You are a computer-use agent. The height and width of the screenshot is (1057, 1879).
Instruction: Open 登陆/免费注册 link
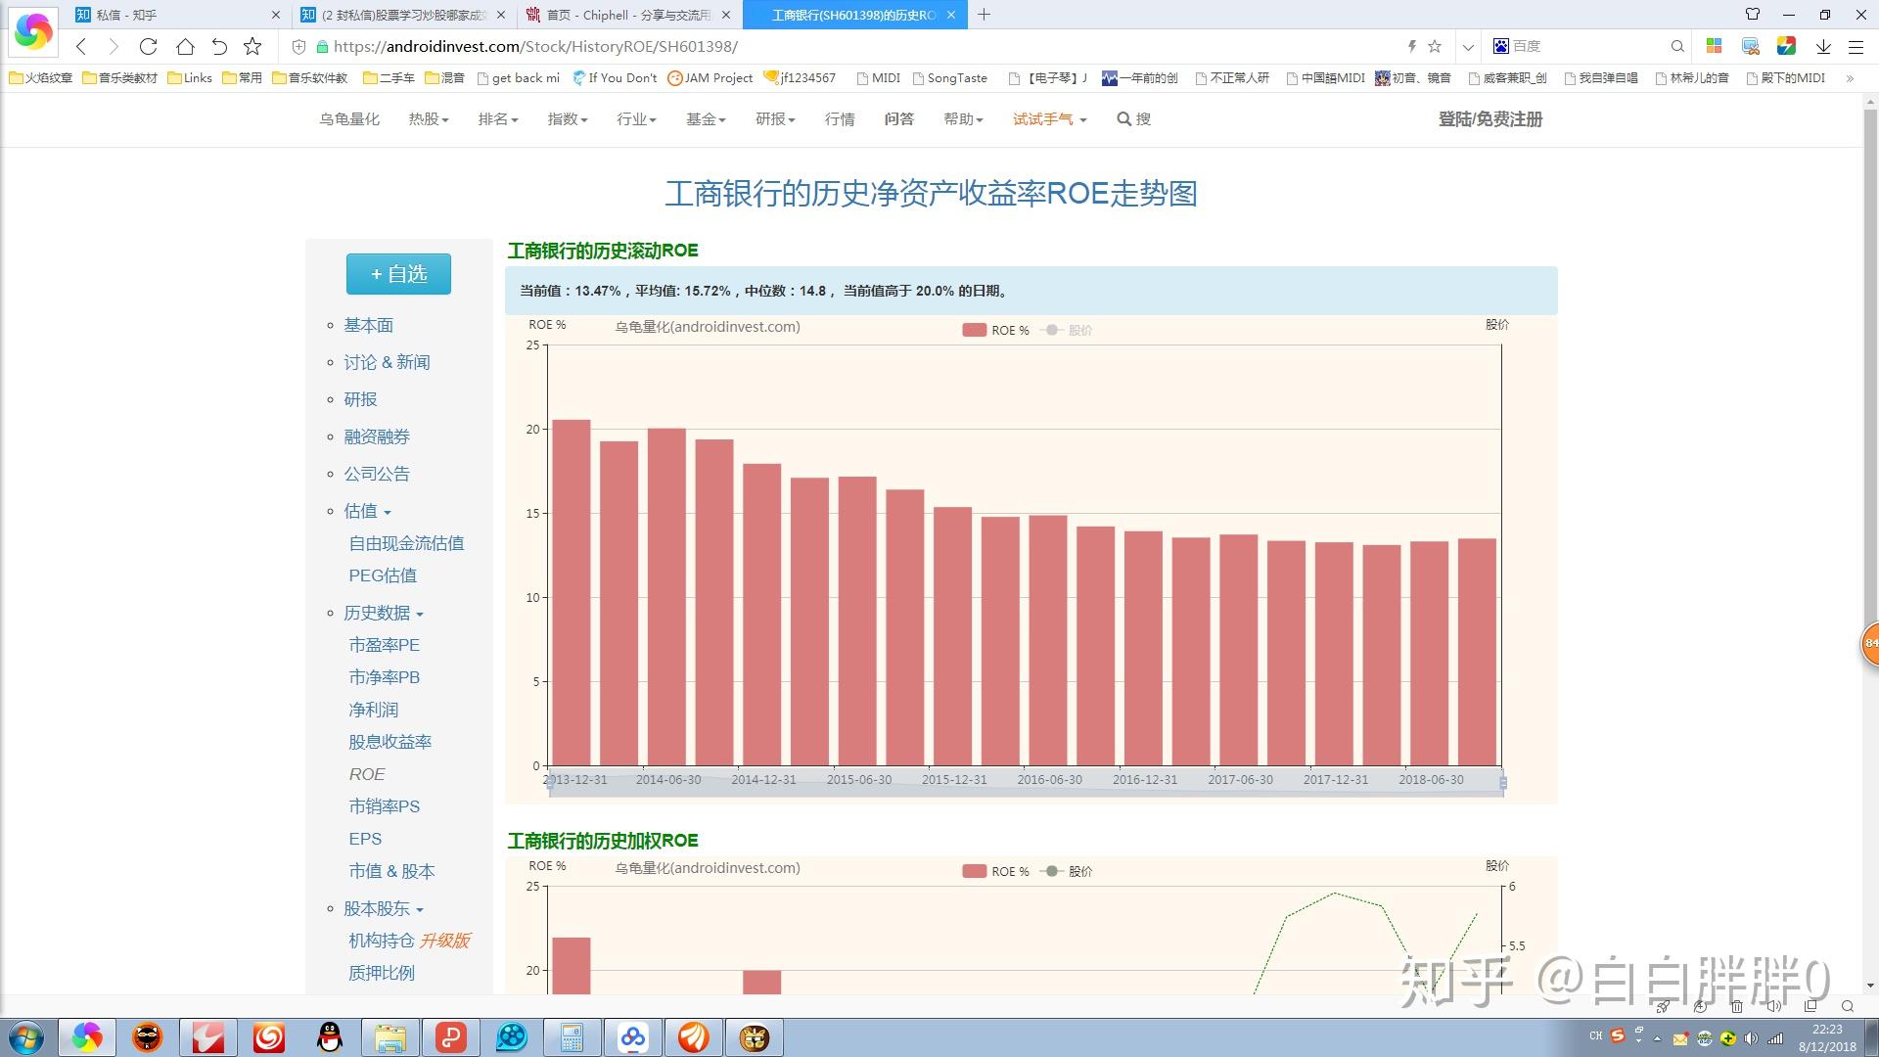[x=1490, y=119]
